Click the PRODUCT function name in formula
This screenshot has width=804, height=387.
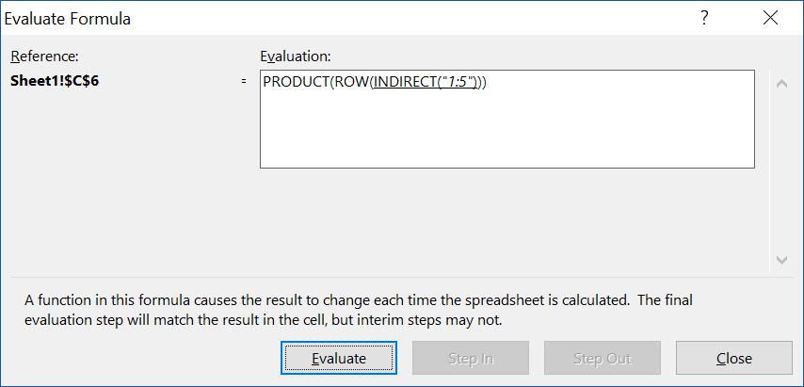click(294, 82)
